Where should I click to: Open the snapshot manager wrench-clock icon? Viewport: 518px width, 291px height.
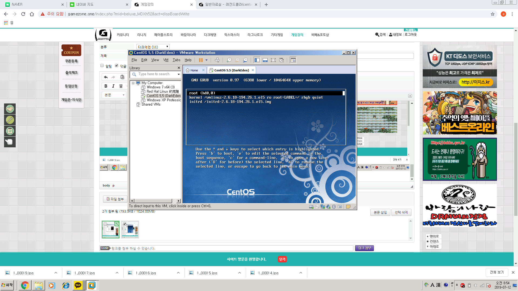[x=245, y=60]
